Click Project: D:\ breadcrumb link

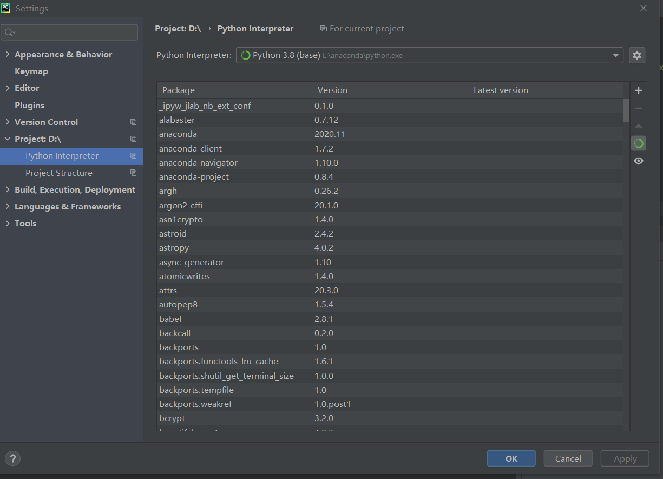tap(178, 29)
